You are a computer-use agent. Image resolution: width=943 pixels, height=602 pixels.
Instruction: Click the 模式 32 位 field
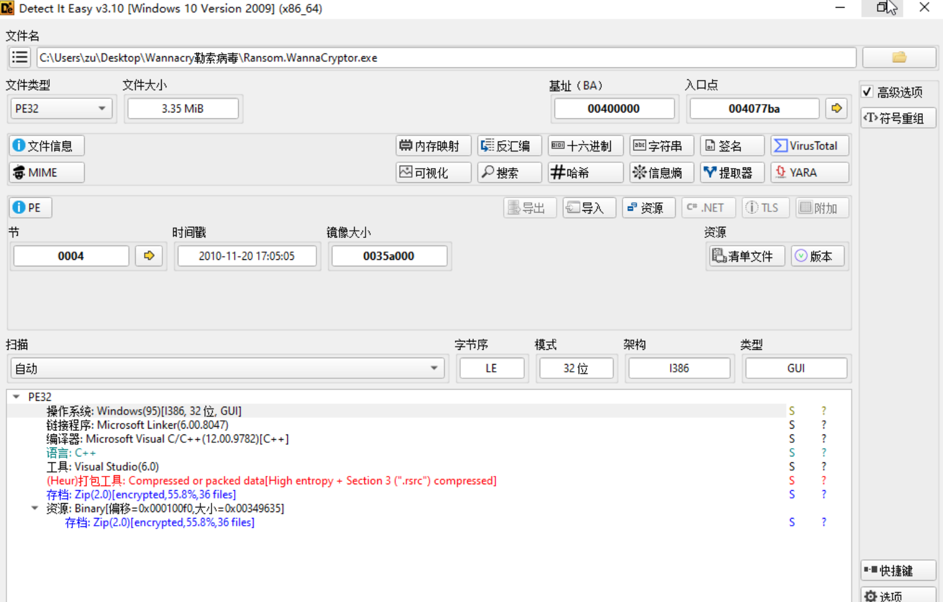(576, 368)
